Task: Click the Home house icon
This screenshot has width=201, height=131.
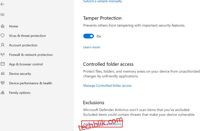Action: pyautogui.click(x=3, y=26)
